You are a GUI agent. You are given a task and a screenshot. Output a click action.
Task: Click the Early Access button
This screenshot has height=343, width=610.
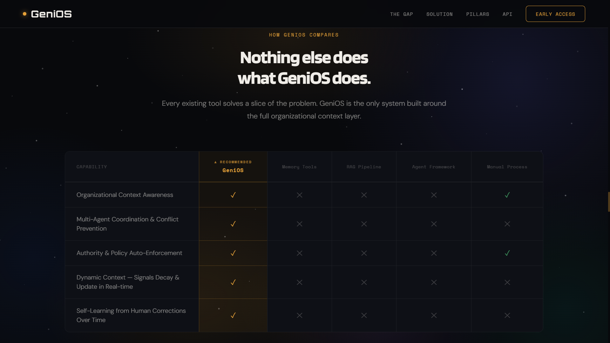(555, 14)
